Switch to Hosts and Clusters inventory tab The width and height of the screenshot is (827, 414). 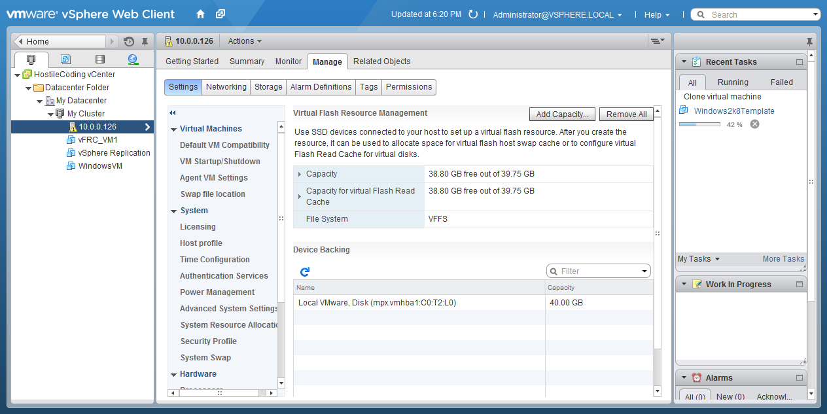31,60
